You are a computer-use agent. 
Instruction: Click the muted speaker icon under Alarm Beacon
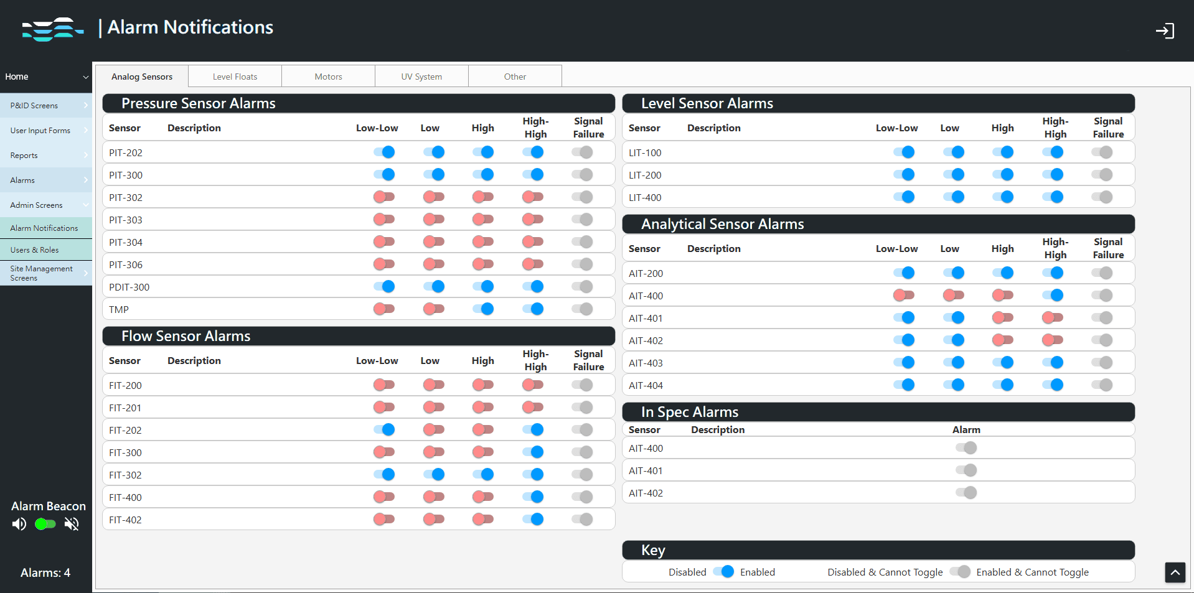[71, 524]
